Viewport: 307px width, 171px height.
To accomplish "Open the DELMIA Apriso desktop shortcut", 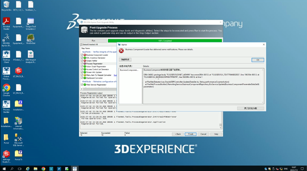I will click(6, 40).
